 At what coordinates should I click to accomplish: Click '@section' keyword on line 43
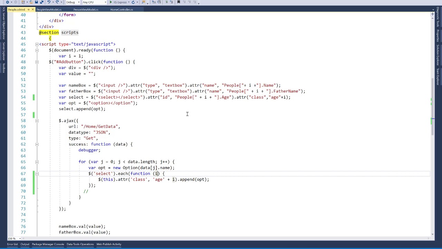49,33
